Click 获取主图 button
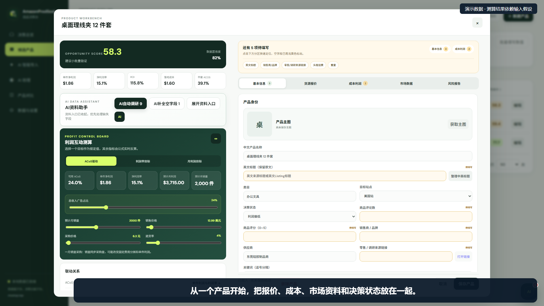Image resolution: width=544 pixels, height=306 pixels. coord(458,124)
